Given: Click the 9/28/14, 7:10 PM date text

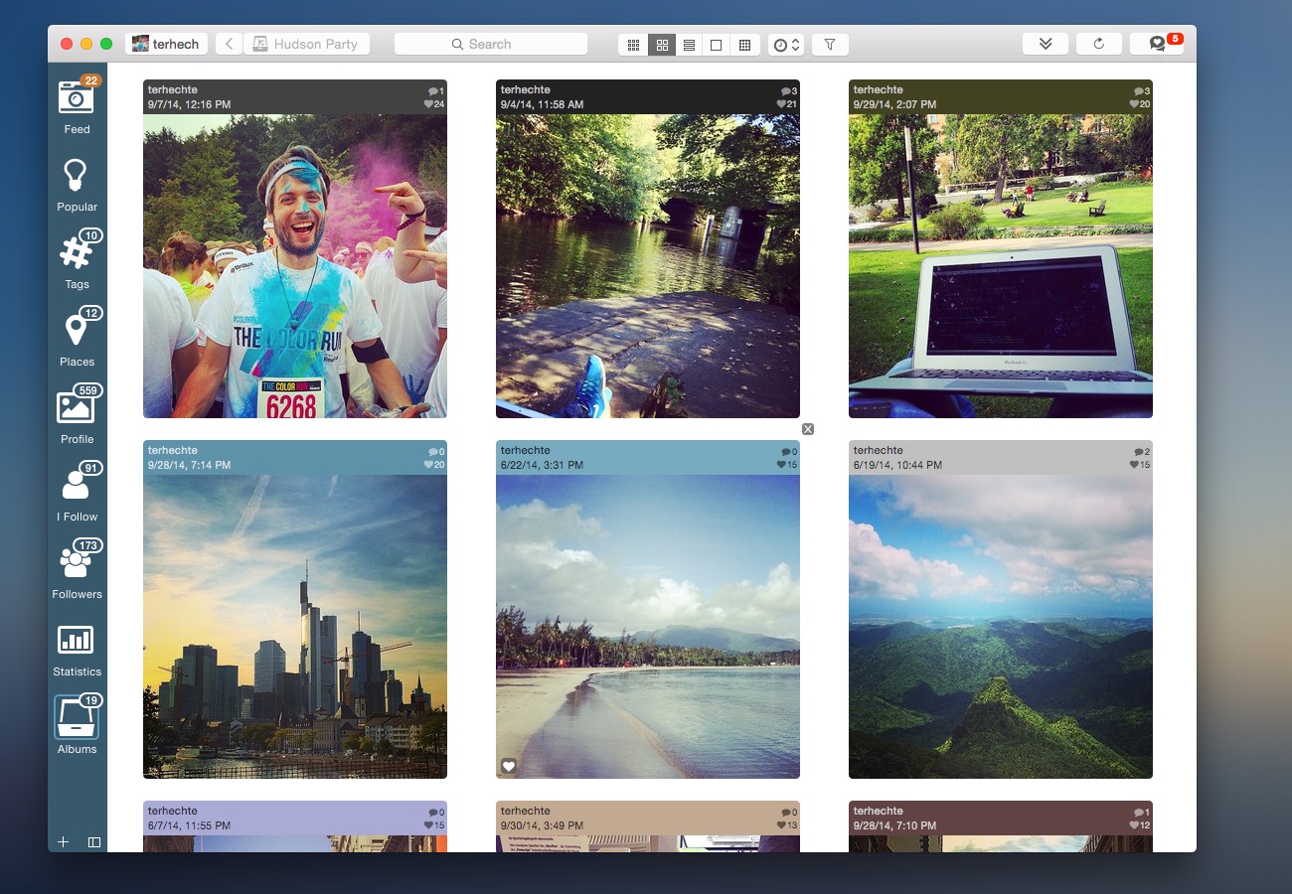Looking at the screenshot, I should 894,825.
